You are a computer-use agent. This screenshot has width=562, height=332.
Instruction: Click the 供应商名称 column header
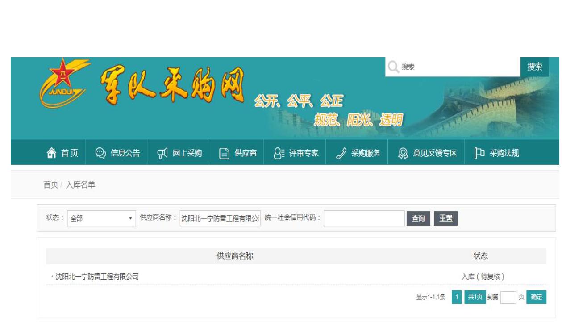[235, 256]
